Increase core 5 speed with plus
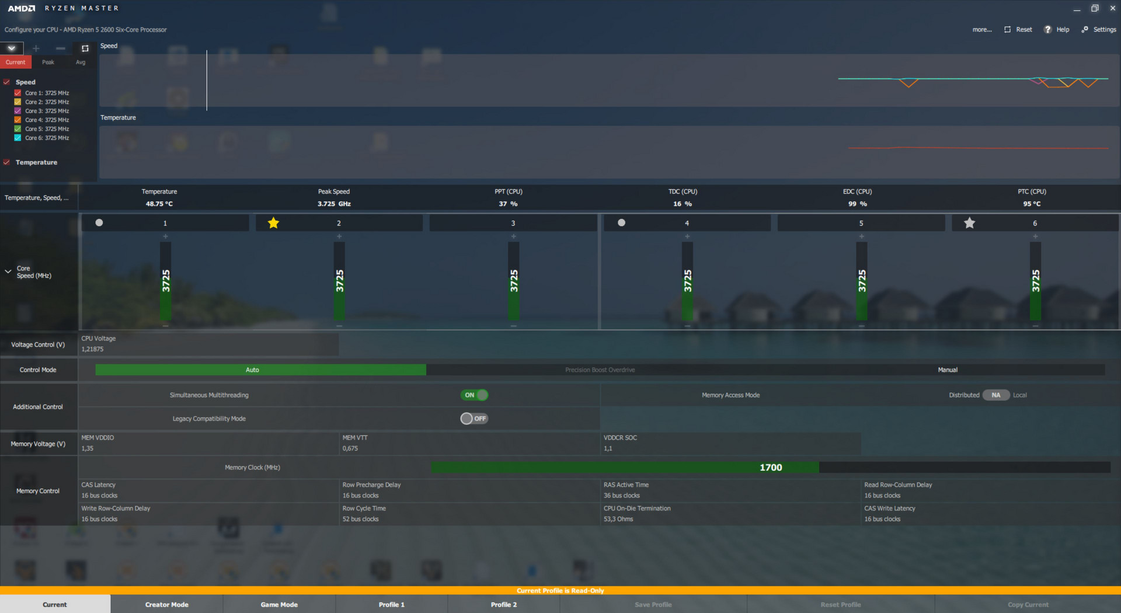Screen dimensions: 1121x613 pos(861,236)
